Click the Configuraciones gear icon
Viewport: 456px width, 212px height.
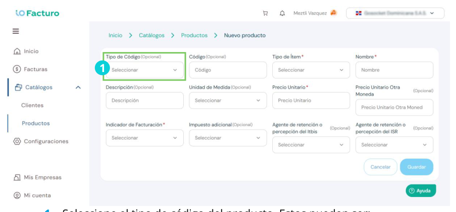17,141
